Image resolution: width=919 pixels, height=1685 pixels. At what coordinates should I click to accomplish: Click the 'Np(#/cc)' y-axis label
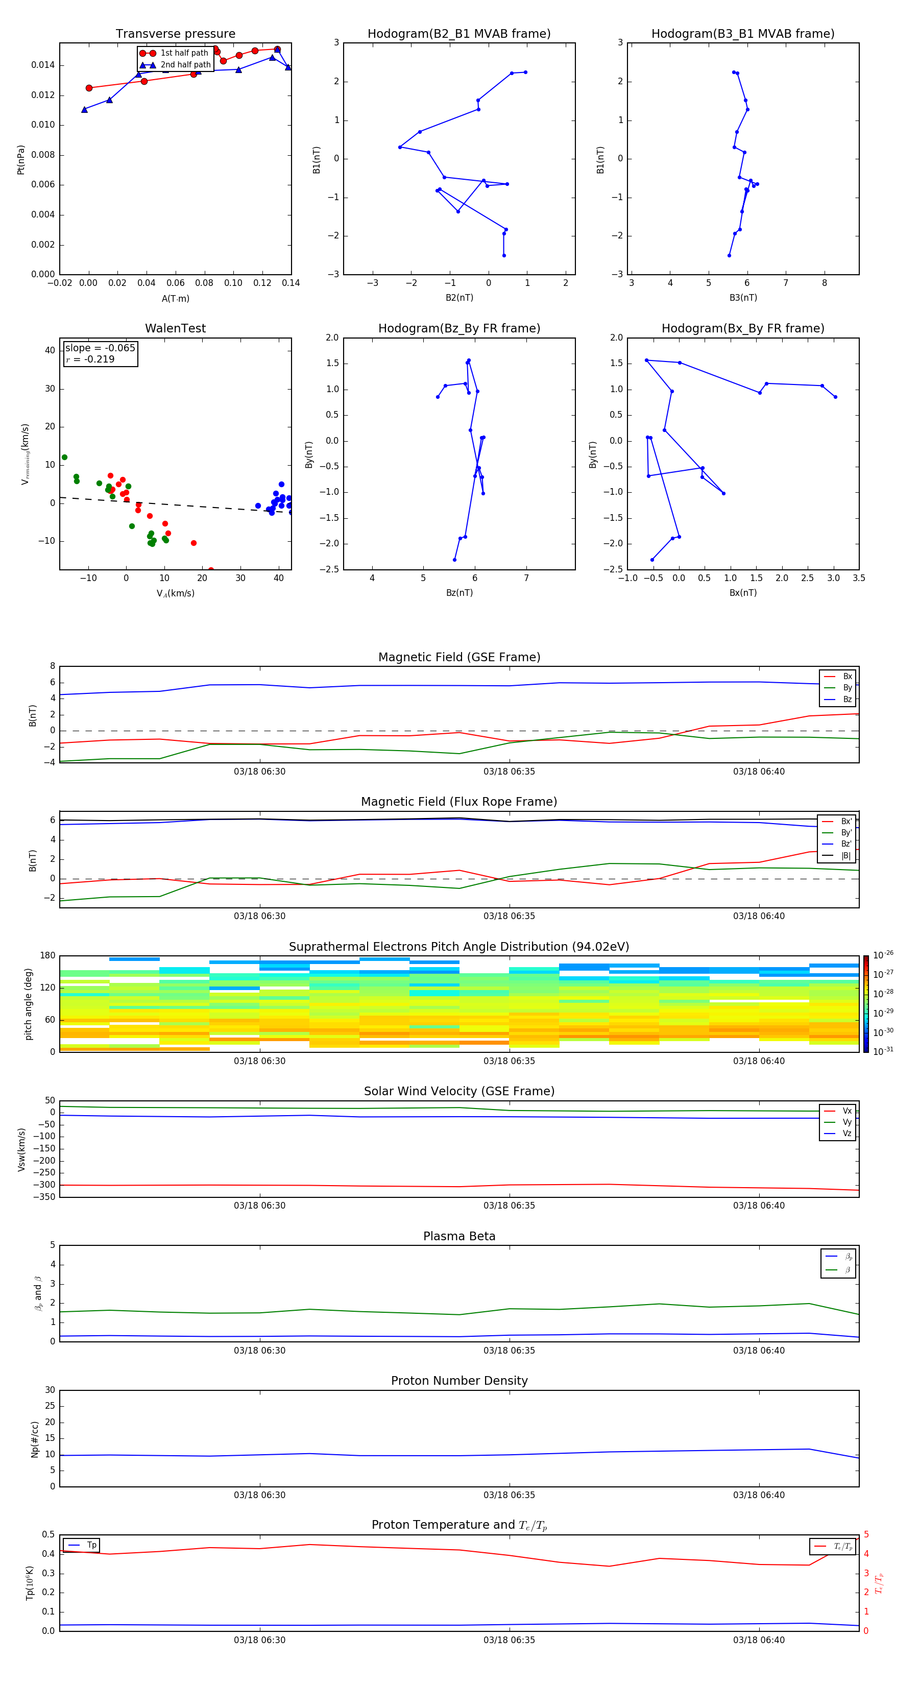point(35,1439)
